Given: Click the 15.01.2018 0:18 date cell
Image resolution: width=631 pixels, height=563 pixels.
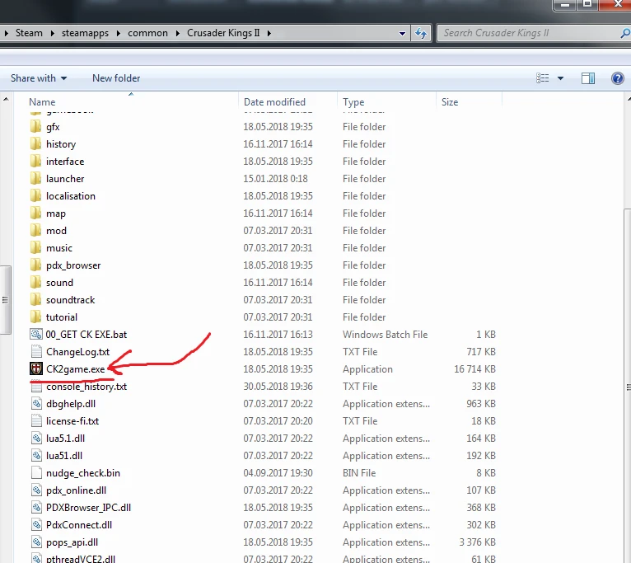Looking at the screenshot, I should click(275, 179).
